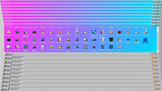Click the help button on innermost VIRTUAL PC title bar
Viewport: 162px width, 91px height.
pyautogui.click(x=152, y=25)
